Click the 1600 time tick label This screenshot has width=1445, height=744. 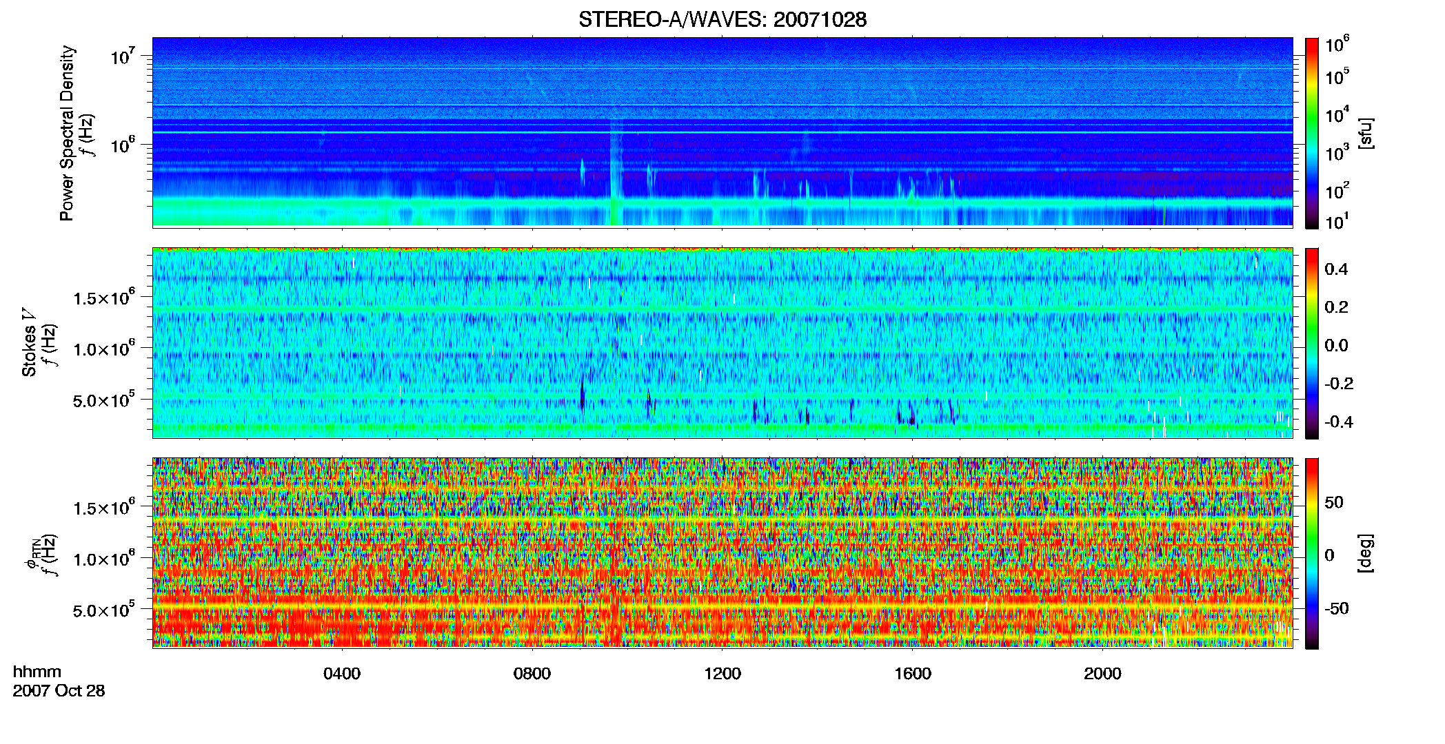pyautogui.click(x=913, y=674)
